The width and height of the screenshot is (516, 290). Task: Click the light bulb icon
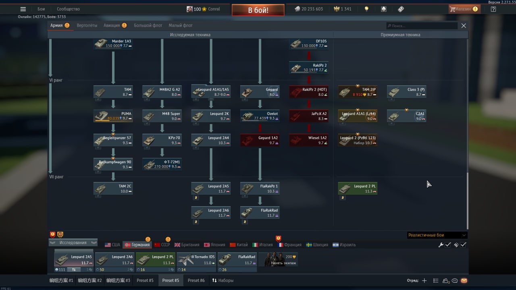pyautogui.click(x=366, y=9)
